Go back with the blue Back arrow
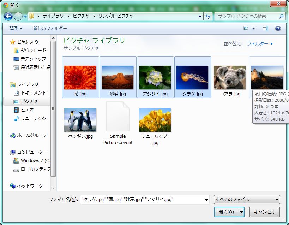The height and width of the screenshot is (225, 289). tap(8, 16)
